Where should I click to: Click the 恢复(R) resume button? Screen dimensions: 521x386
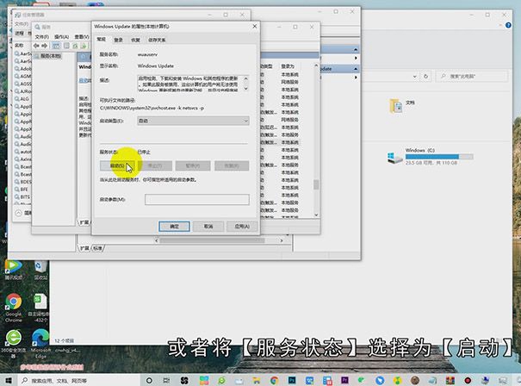click(232, 165)
